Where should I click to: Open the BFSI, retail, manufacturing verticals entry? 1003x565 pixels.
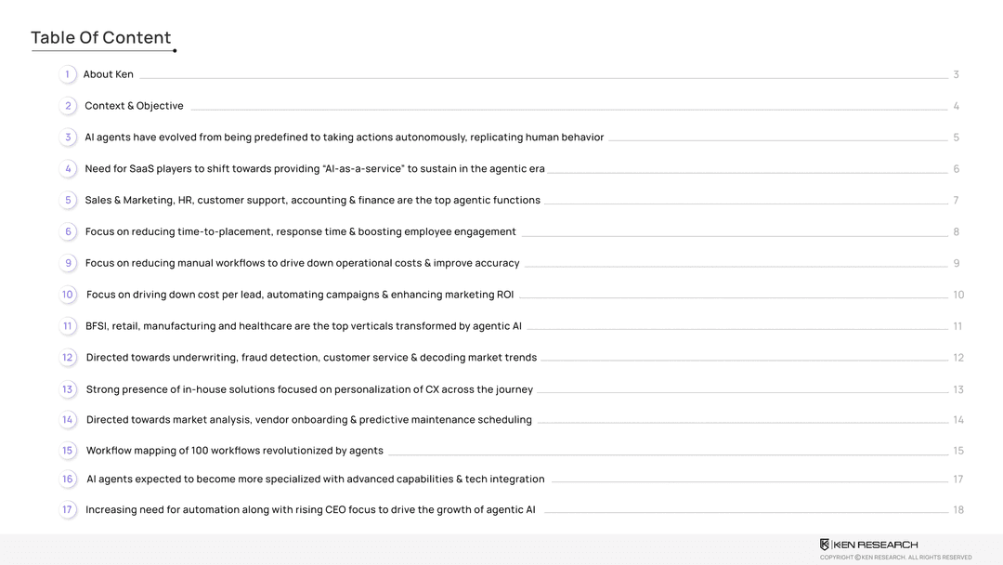303,326
